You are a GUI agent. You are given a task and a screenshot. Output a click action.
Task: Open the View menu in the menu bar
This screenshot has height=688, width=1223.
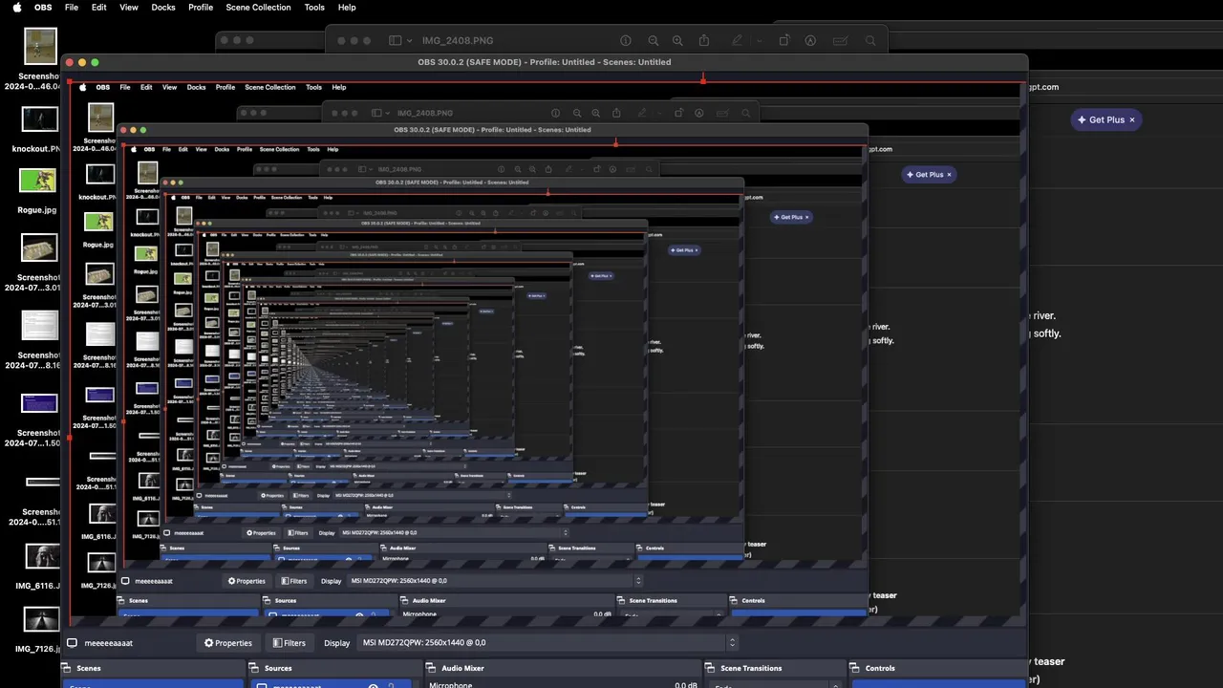(129, 7)
